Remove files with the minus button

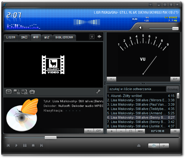[121, 131]
